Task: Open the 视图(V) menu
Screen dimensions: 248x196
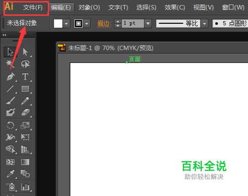Action: point(203,7)
